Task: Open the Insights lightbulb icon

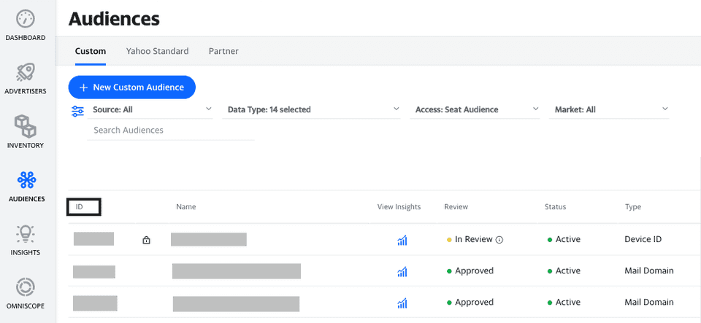Action: (25, 233)
